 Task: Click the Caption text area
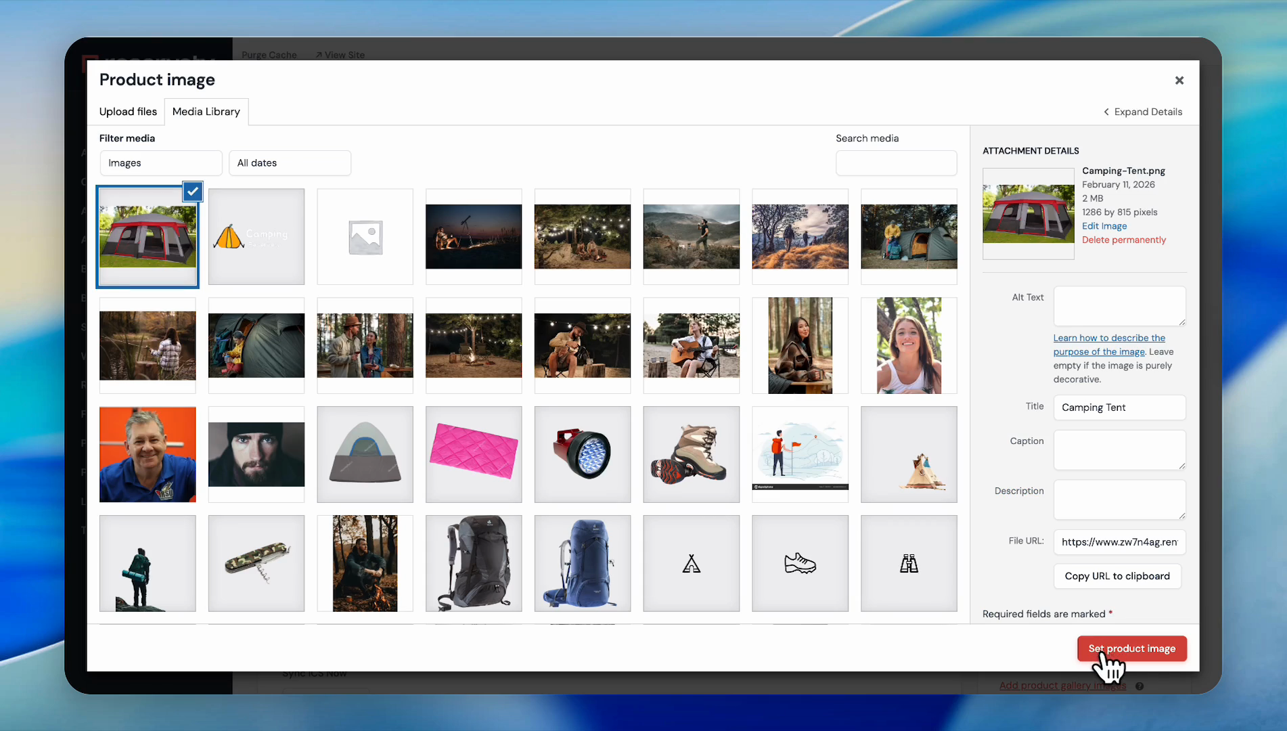[1119, 450]
